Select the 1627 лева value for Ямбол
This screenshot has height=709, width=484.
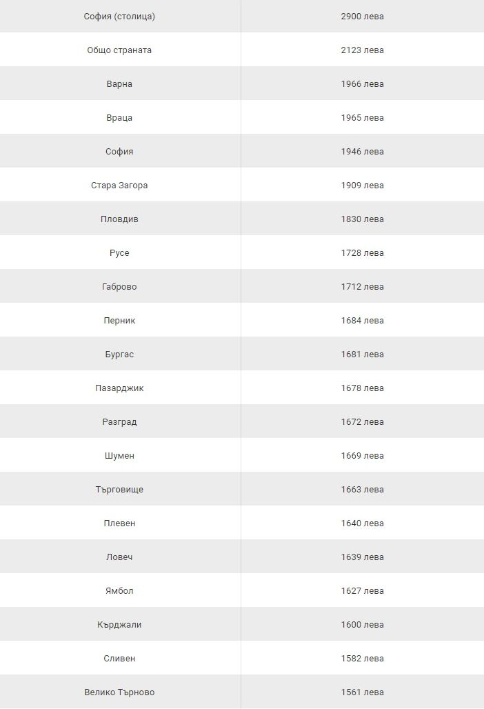click(x=363, y=591)
